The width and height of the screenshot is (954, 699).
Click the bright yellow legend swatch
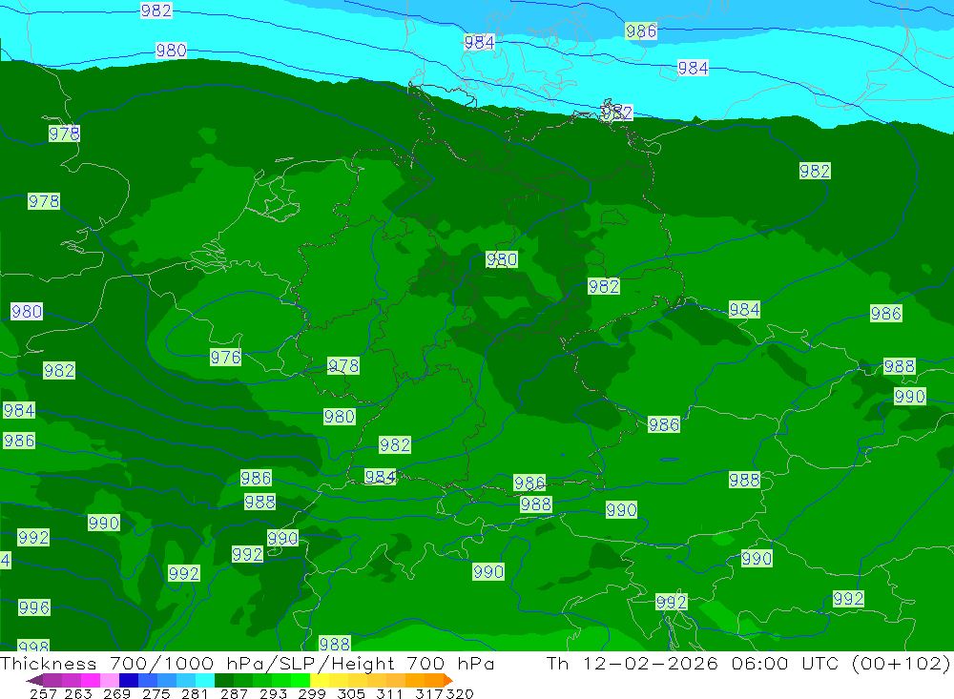click(320, 680)
